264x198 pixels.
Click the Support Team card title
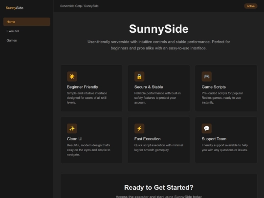(214, 139)
